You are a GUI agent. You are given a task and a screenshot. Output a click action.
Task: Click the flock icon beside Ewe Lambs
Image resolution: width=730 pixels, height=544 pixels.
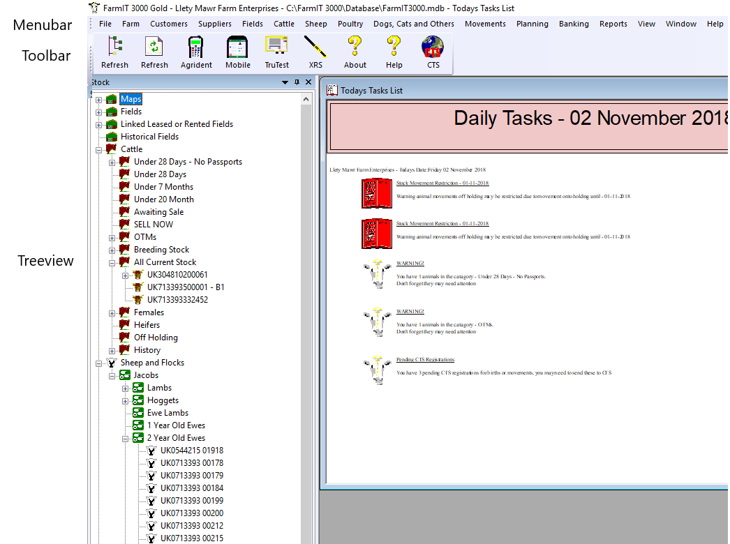pos(137,413)
